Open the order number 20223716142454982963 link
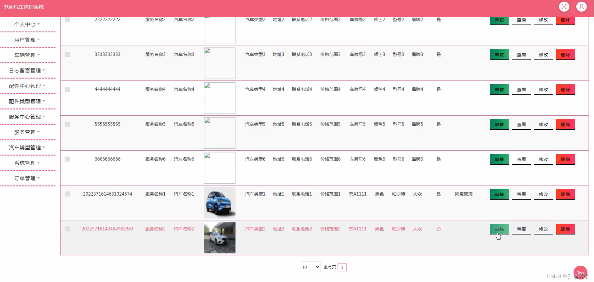This screenshot has height=282, width=594. click(107, 229)
